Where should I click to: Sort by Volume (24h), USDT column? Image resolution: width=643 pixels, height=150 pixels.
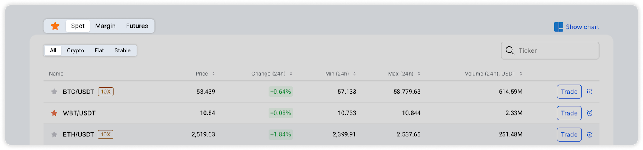494,74
